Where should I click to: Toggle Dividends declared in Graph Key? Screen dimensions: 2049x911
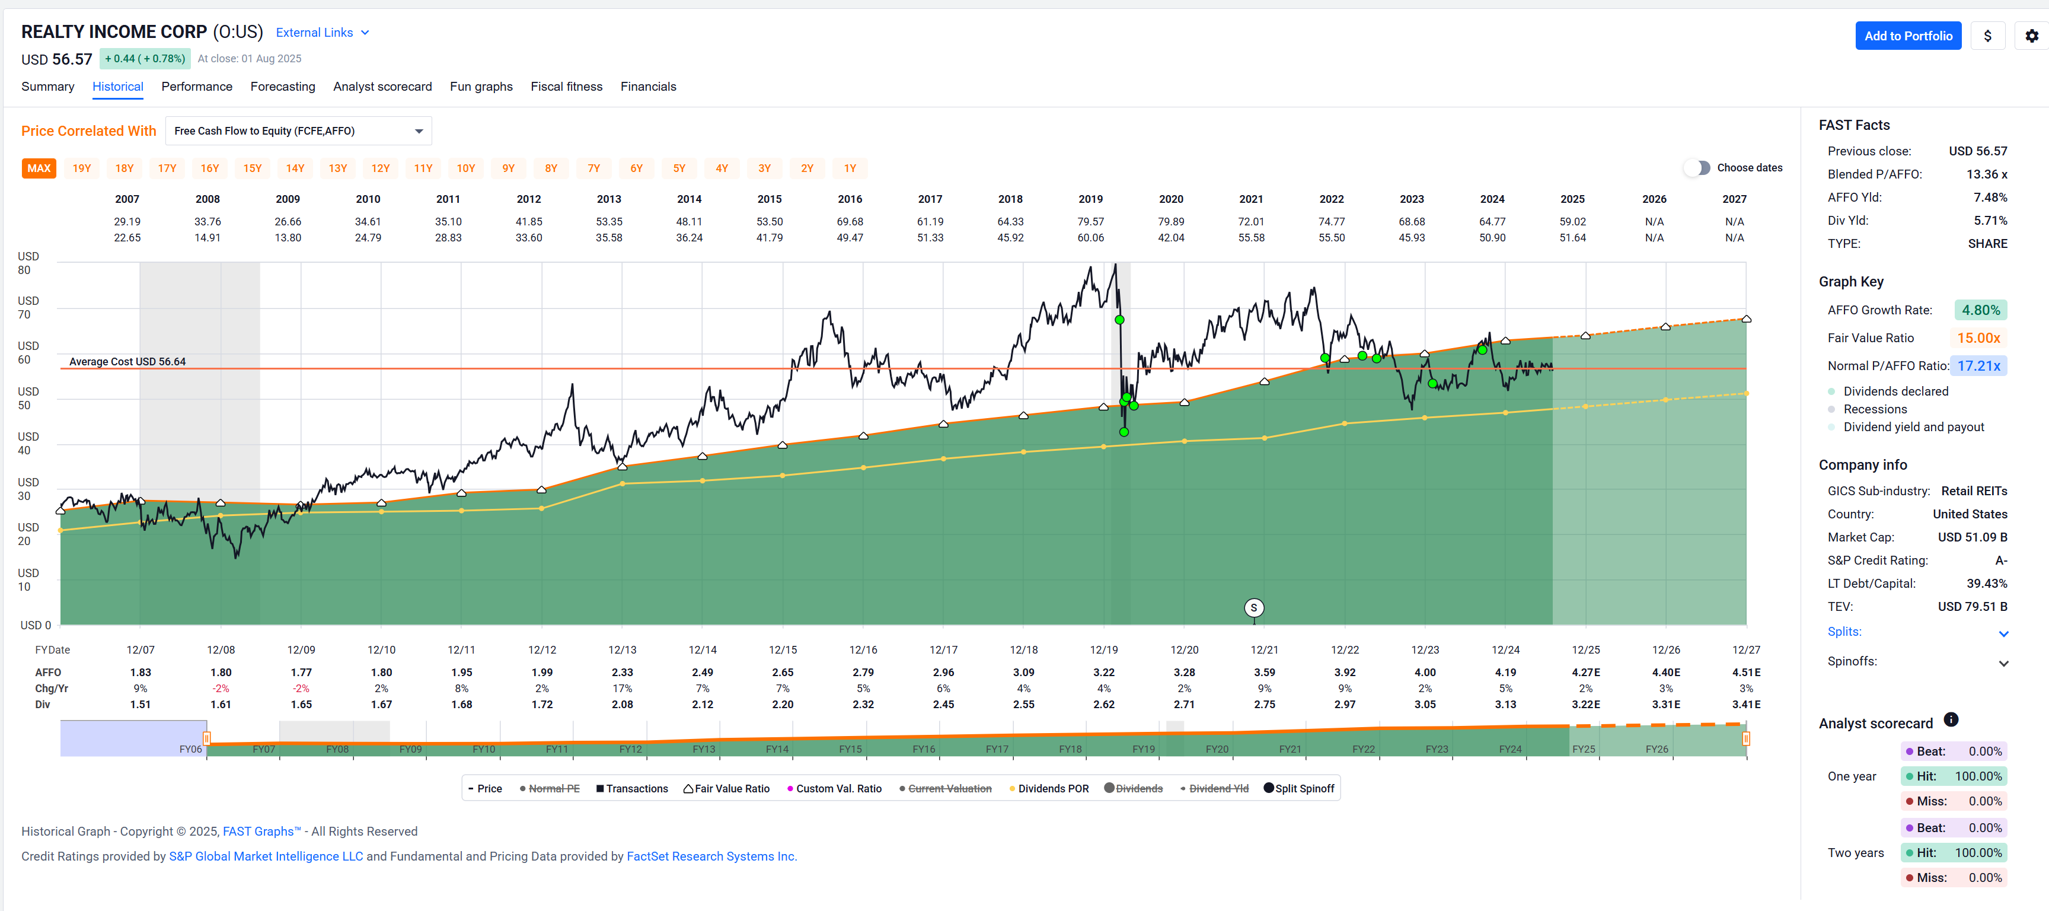[x=1888, y=391]
